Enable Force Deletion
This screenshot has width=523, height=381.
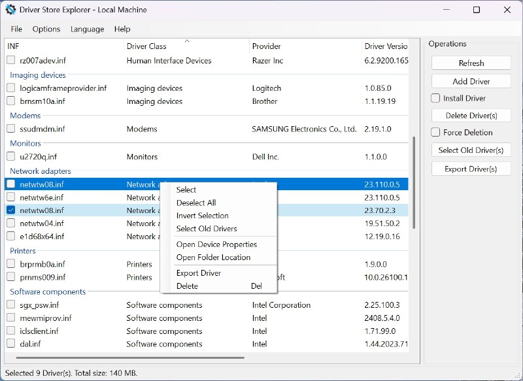coord(434,132)
